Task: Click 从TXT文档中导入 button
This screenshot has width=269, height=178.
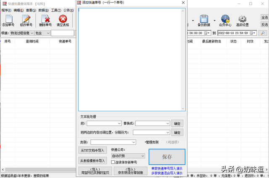Action: click(92, 150)
